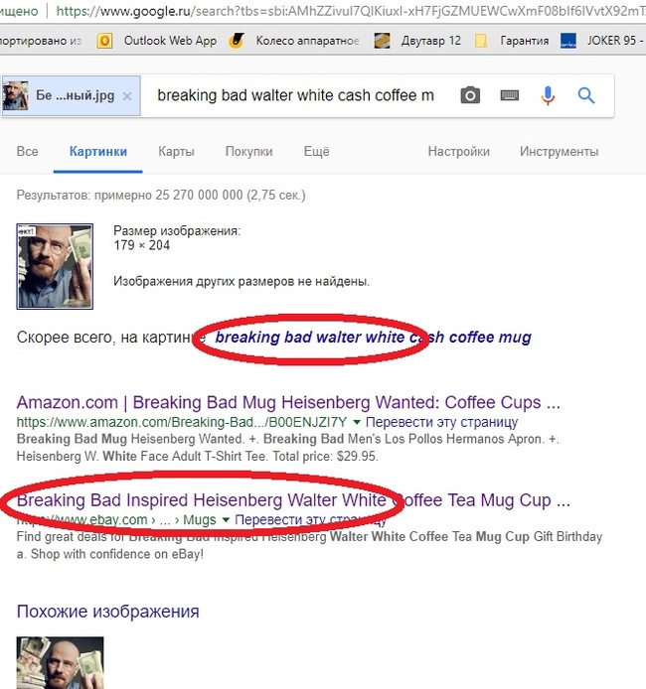Viewport: 646px width, 689px height.
Task: Open the Двутавр 12 bookmark
Action: (417, 41)
